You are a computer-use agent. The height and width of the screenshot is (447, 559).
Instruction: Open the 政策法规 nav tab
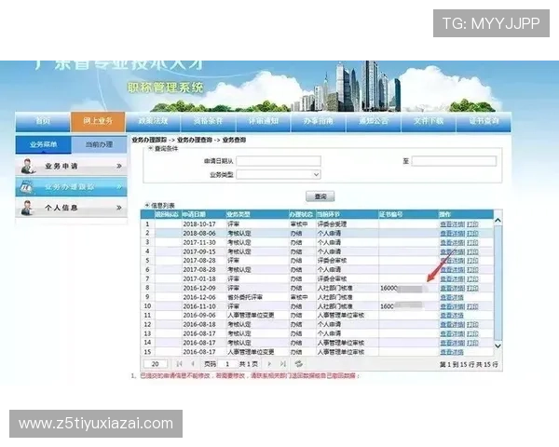coord(154,121)
